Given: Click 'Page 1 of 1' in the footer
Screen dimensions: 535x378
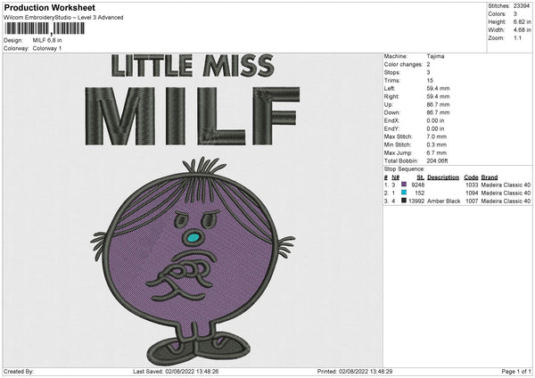Looking at the screenshot, I should tap(516, 372).
